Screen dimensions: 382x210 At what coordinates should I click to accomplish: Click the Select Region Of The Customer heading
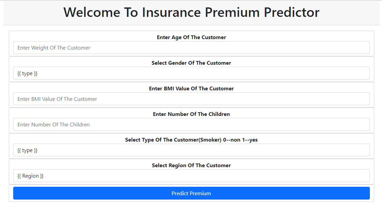(x=191, y=165)
